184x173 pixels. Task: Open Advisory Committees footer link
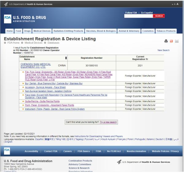coord(80,164)
